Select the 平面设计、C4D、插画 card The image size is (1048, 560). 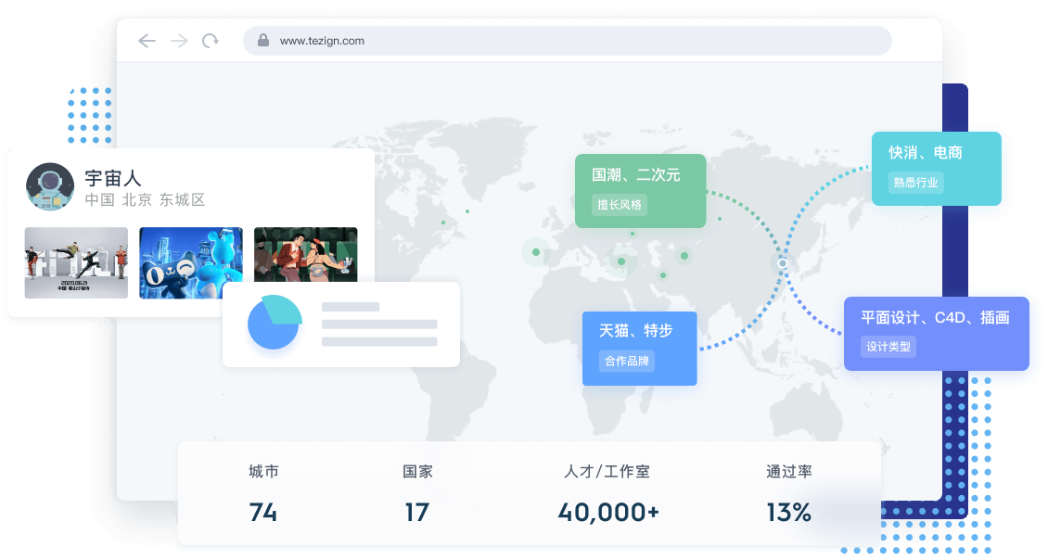937,334
